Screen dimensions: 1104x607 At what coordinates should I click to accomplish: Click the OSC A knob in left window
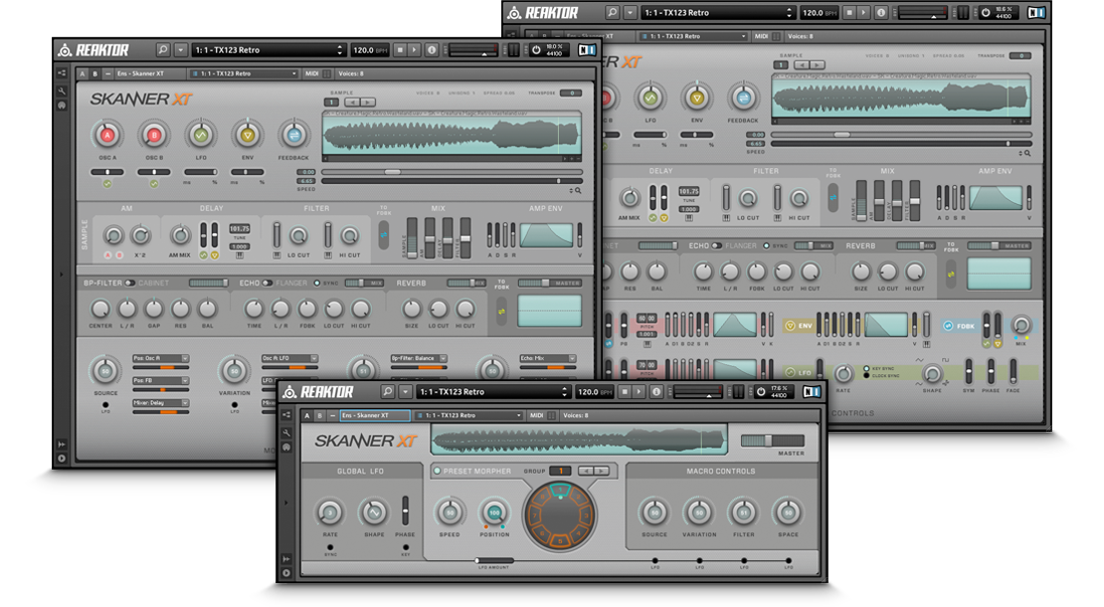(x=107, y=134)
